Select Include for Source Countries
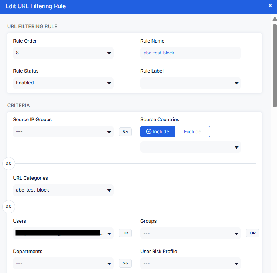This screenshot has height=273, width=277. click(157, 131)
